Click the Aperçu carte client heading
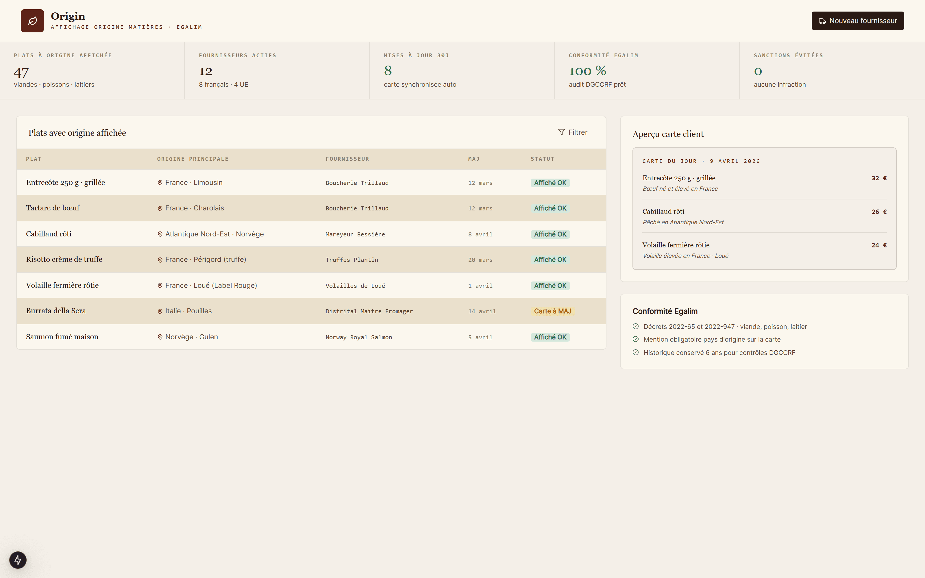Image resolution: width=925 pixels, height=578 pixels. (668, 134)
